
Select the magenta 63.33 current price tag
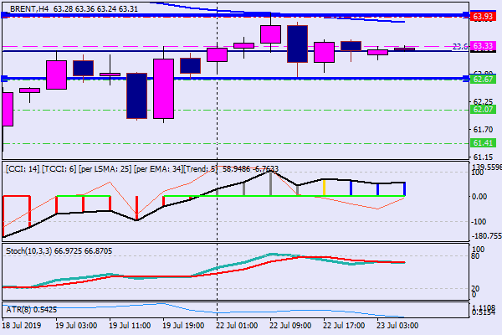[482, 46]
